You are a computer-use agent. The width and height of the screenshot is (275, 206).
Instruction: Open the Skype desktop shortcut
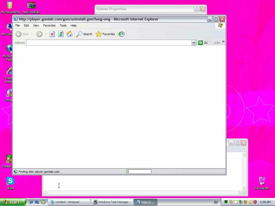click(x=10, y=183)
